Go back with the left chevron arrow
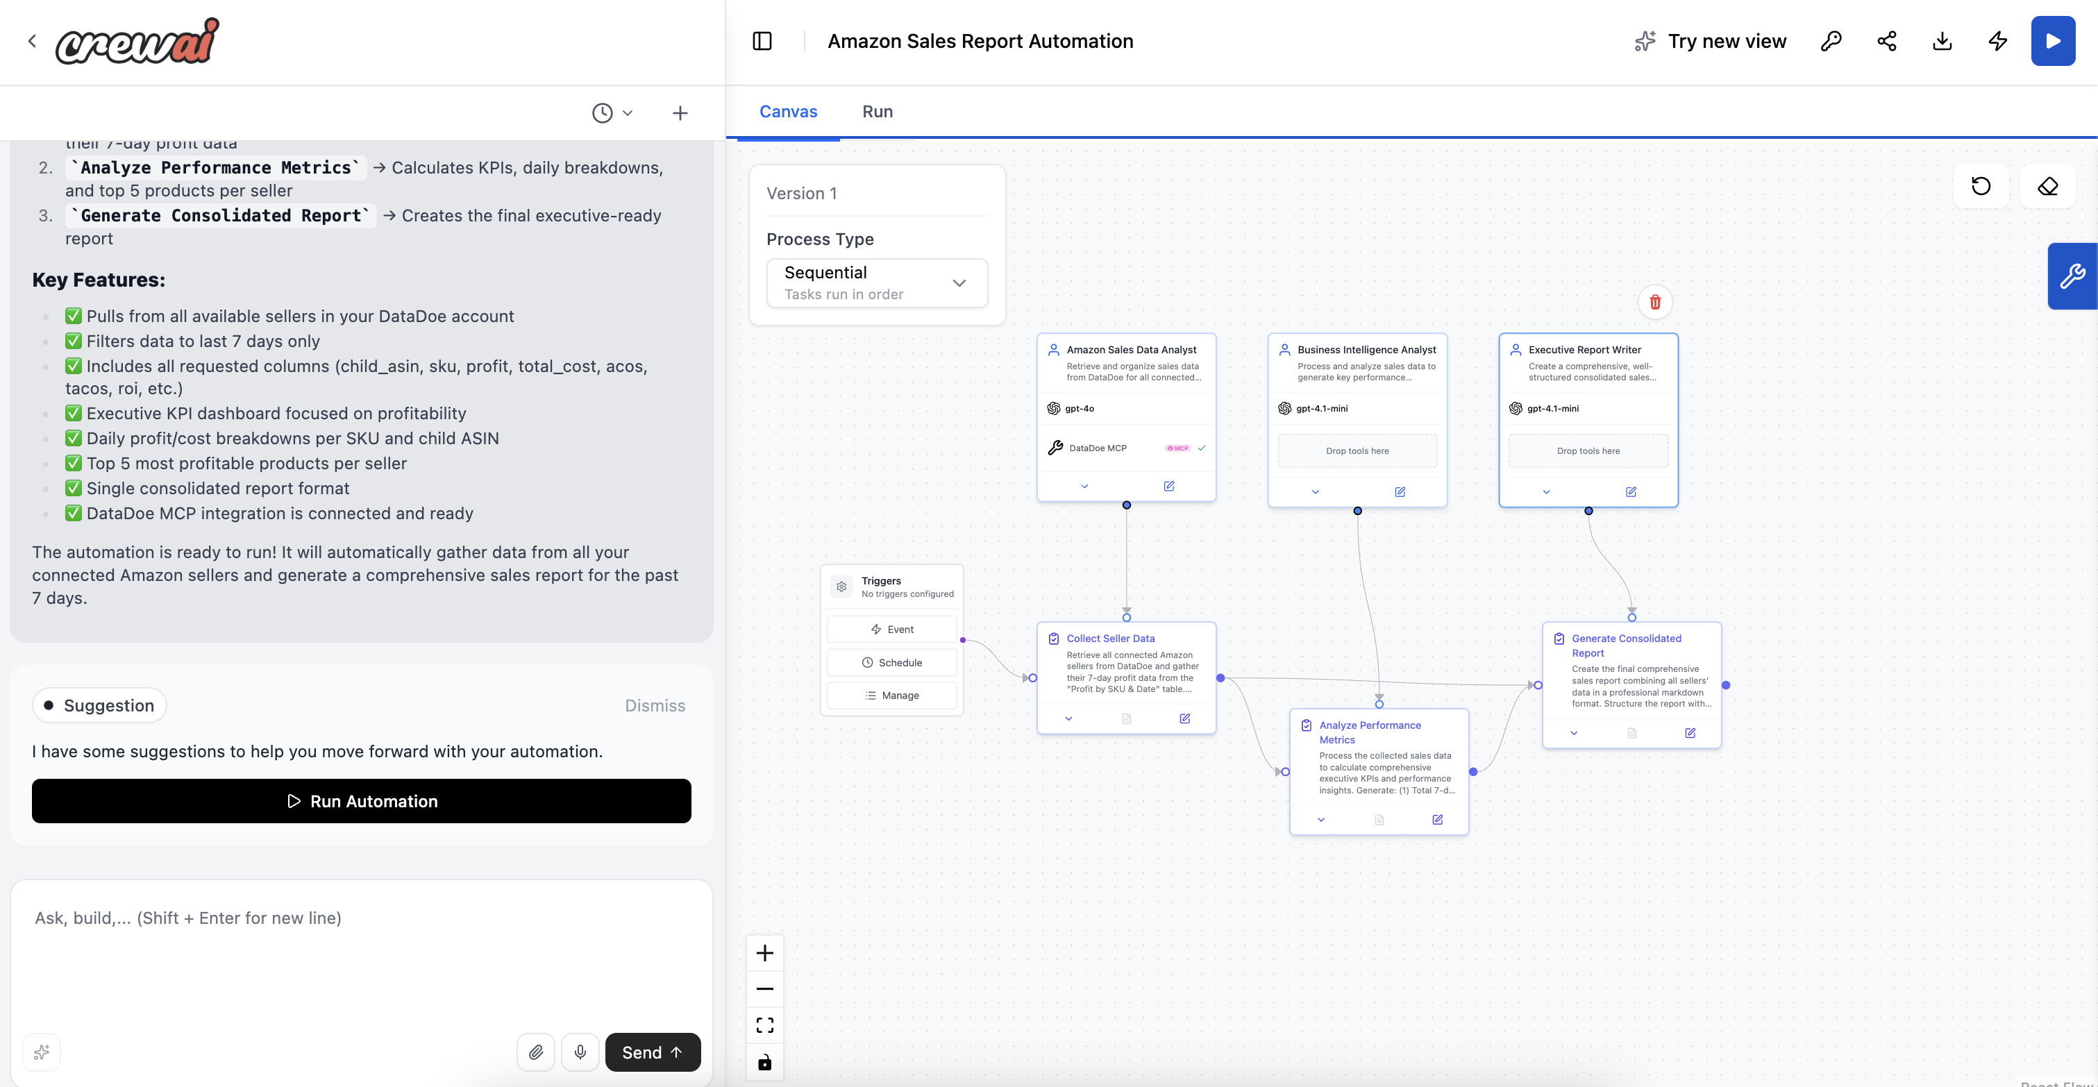 (33, 42)
